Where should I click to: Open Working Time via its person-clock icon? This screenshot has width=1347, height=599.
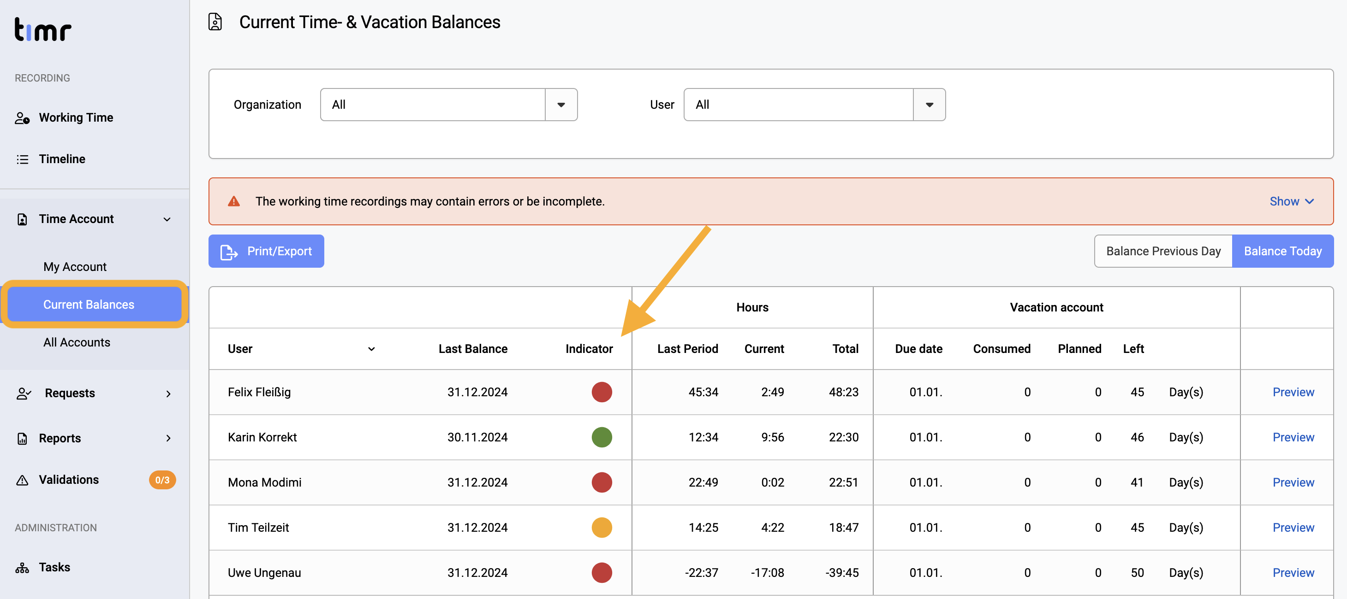click(22, 118)
